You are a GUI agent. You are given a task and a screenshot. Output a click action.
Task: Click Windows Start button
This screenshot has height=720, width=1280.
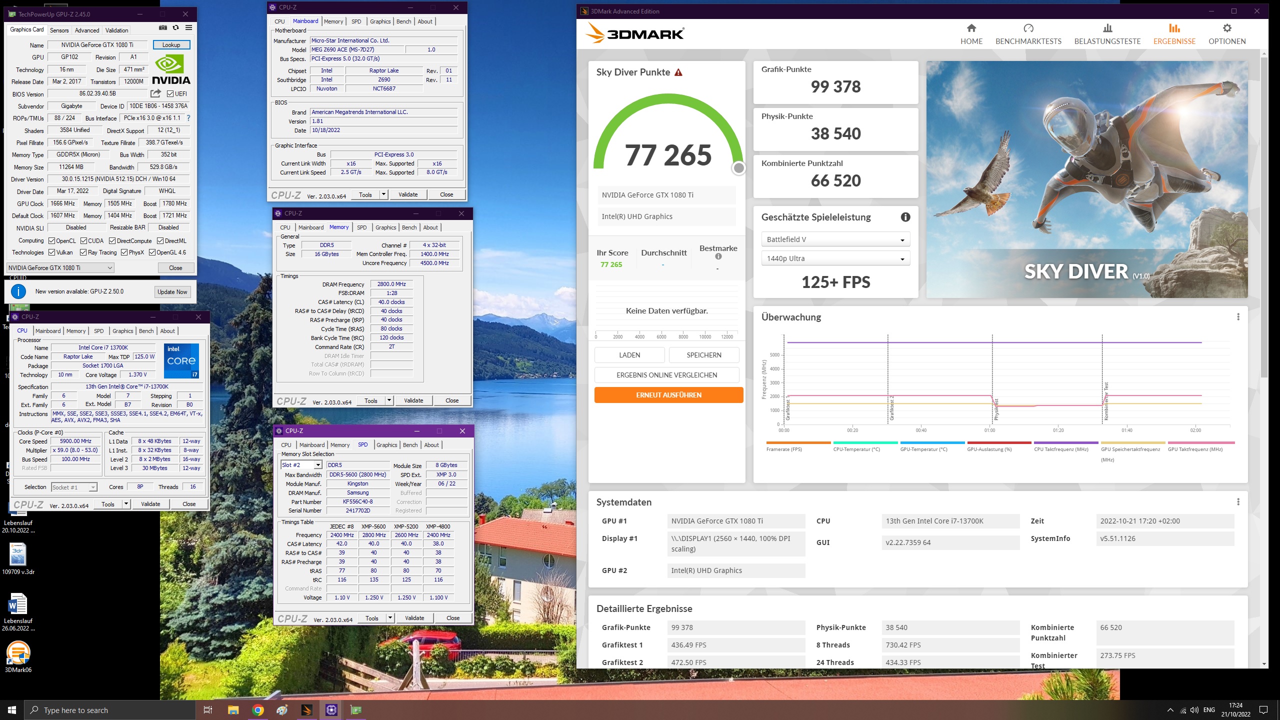click(x=12, y=710)
